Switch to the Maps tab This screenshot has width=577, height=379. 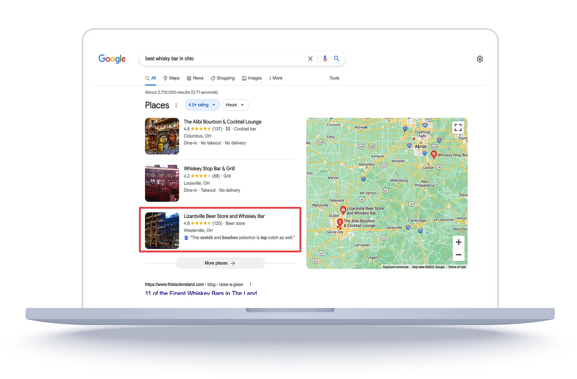pyautogui.click(x=172, y=78)
